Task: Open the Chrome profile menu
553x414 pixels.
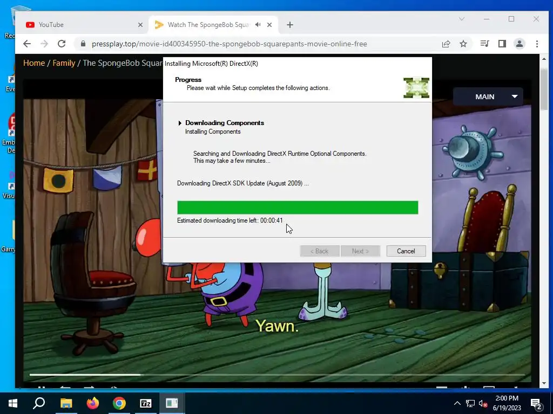Action: tap(520, 44)
